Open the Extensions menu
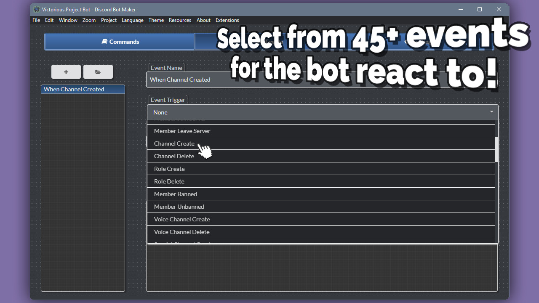 point(227,20)
